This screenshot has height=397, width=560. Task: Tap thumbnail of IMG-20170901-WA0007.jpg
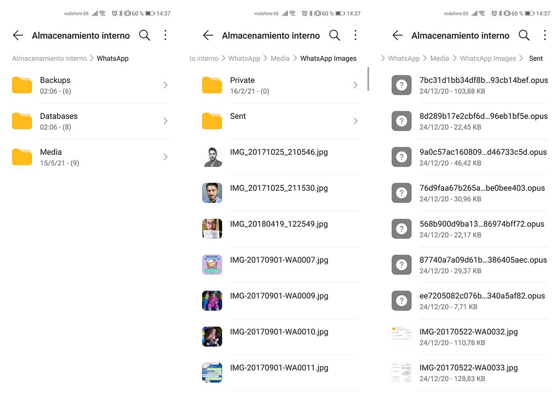pyautogui.click(x=212, y=265)
